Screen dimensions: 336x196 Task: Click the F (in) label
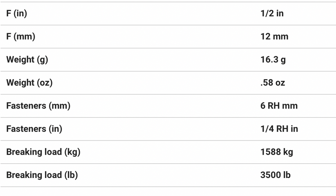coord(17,14)
